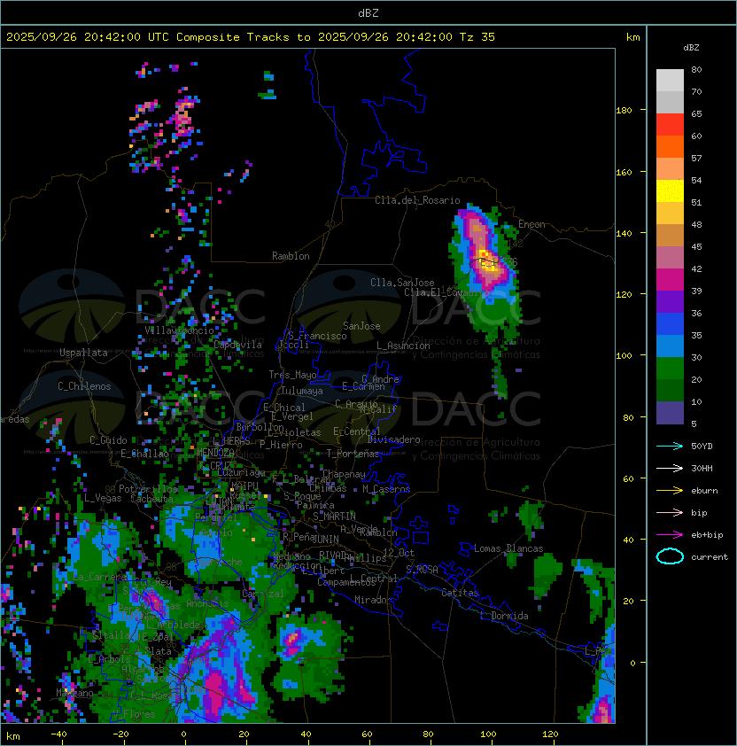Click the 'Divisadero' map label
This screenshot has height=746, width=737.
[x=393, y=439]
